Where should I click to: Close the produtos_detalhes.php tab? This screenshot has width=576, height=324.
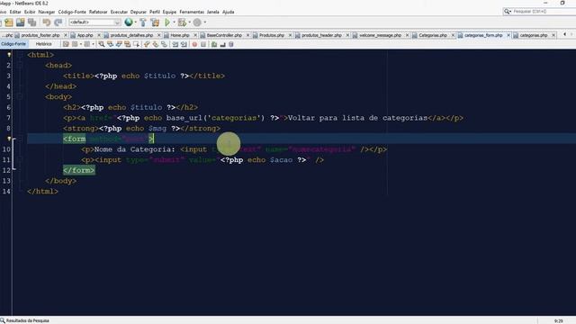(159, 35)
